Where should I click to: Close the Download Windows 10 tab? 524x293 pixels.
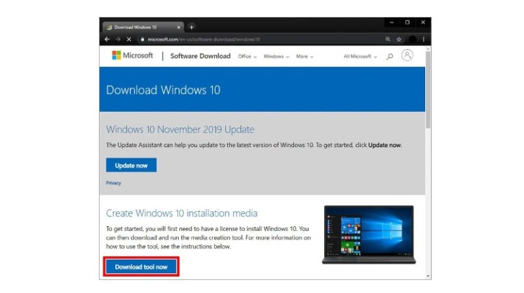tap(179, 27)
